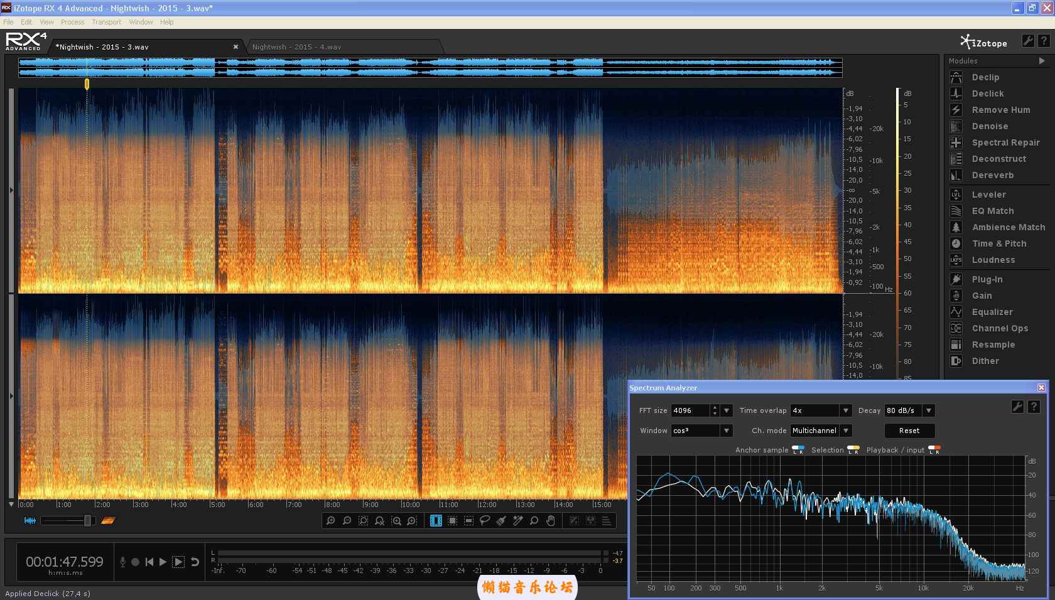This screenshot has width=1055, height=600.
Task: Toggle loop playback
Action: click(x=195, y=562)
